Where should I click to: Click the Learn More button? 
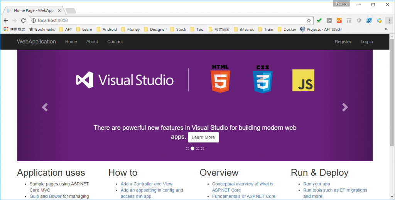tap(203, 137)
